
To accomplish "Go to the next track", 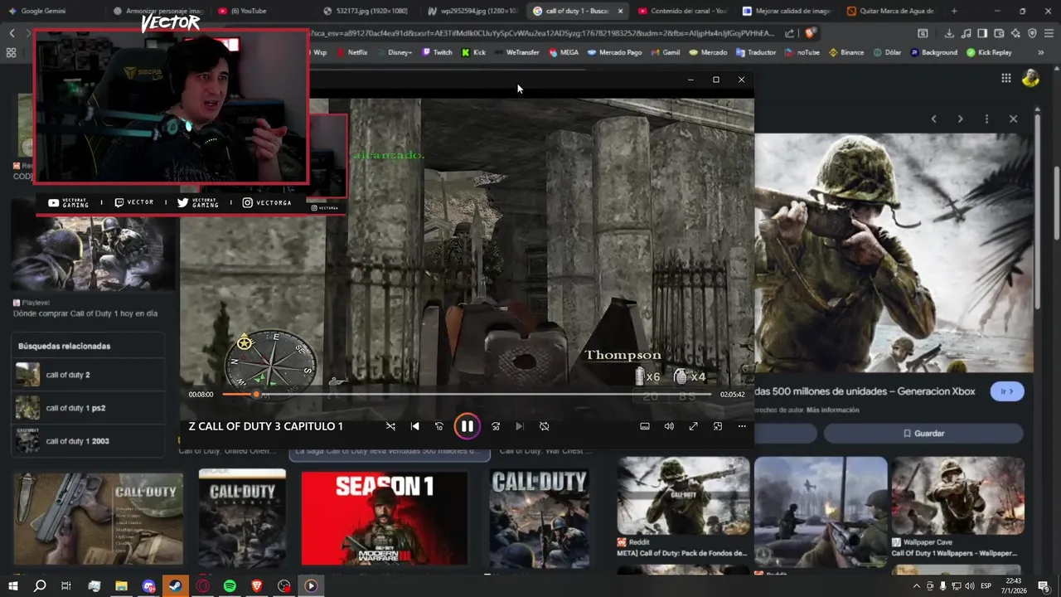I will pyautogui.click(x=520, y=426).
